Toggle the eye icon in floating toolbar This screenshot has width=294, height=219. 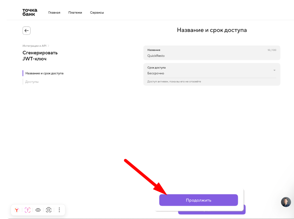tap(38, 210)
